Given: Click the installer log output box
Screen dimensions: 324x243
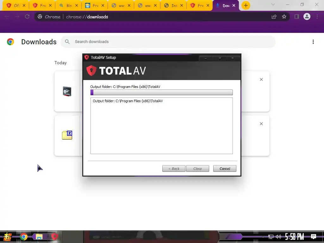Looking at the screenshot, I should tap(162, 126).
